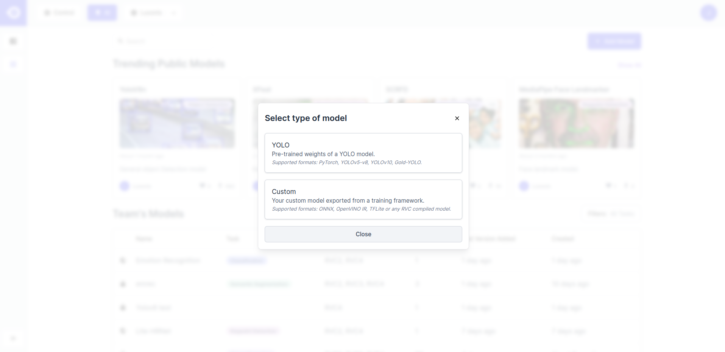725x352 pixels.
Task: Click the link right of Trending Public Models heading
Action: click(x=629, y=65)
